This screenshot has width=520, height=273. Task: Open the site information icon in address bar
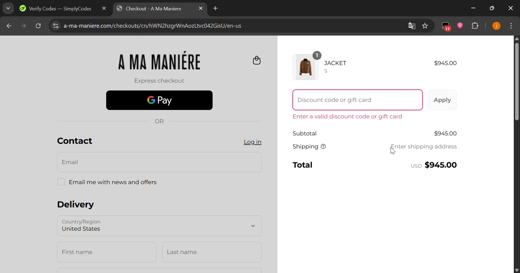(56, 26)
